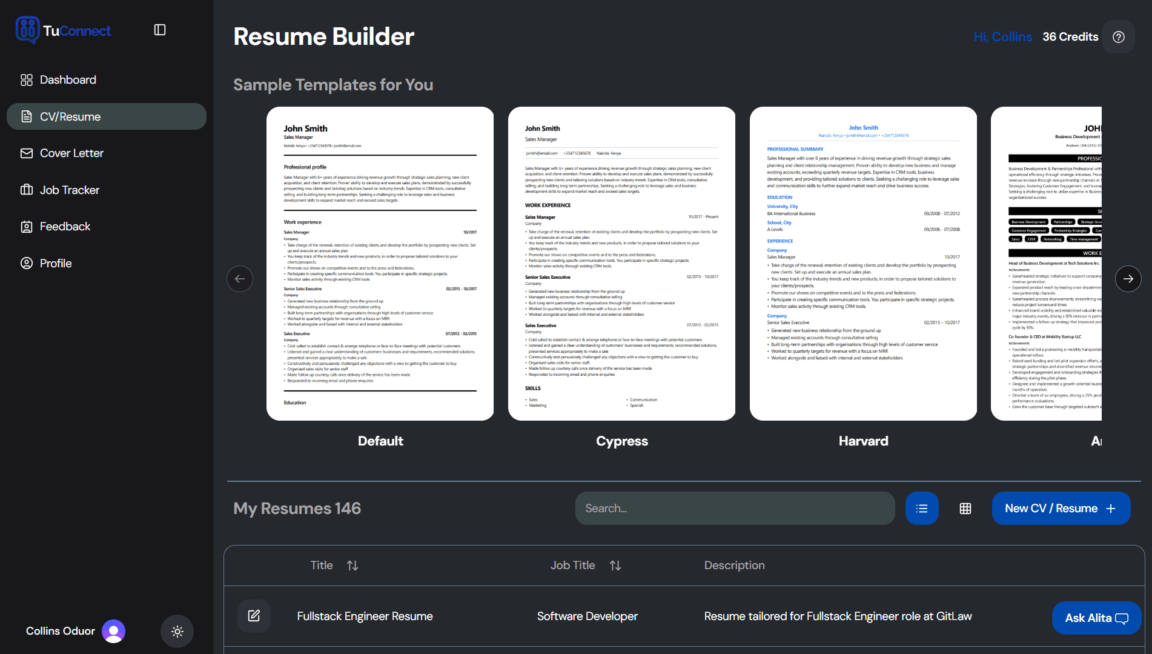Open Cover Letter section
This screenshot has width=1152, height=654.
[x=71, y=153]
